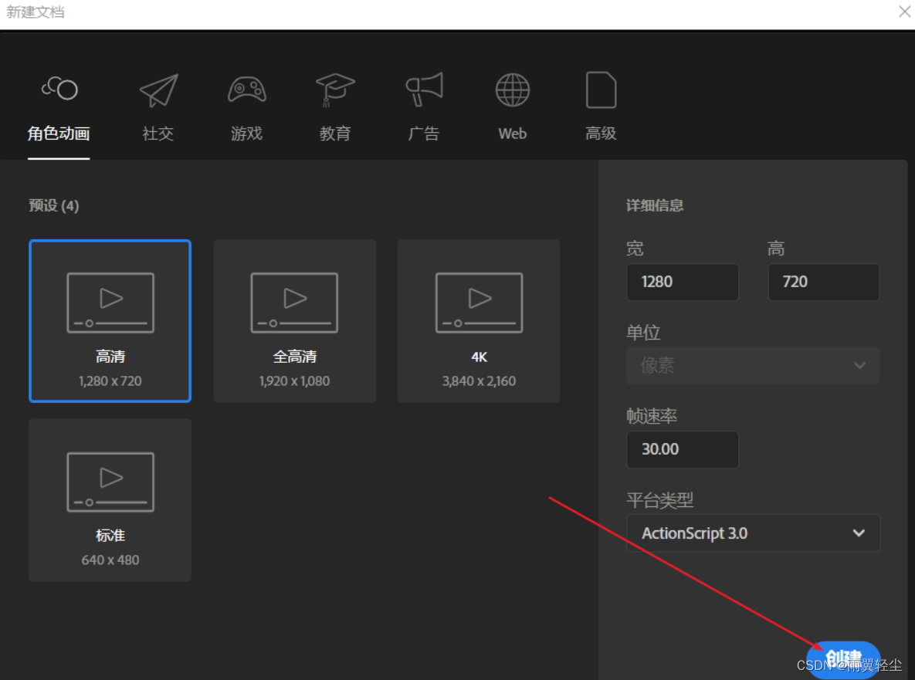Choose the 游戏 gamepad icon
Screen dimensions: 915x680
[247, 90]
